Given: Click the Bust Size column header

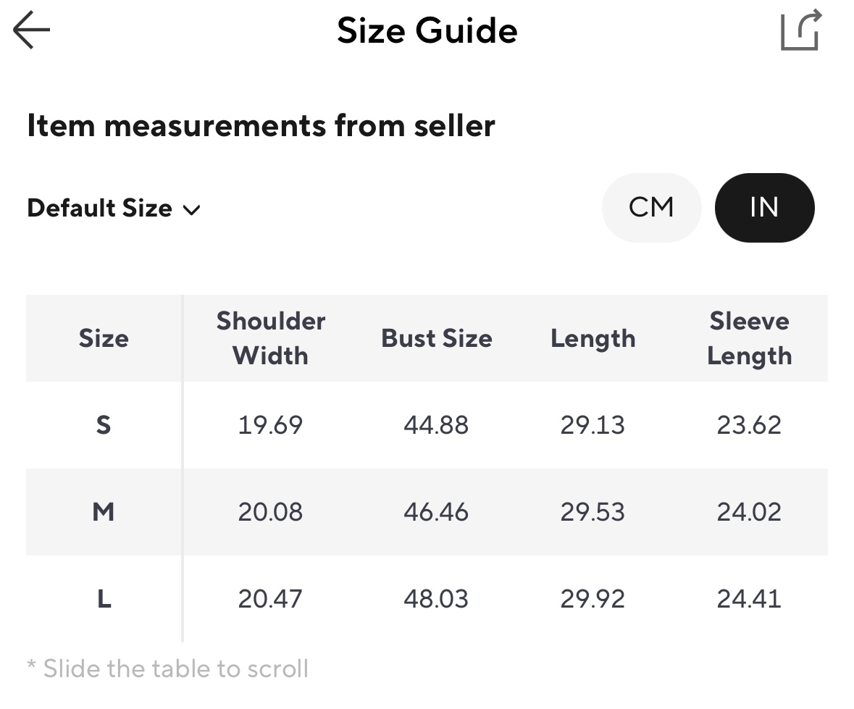Looking at the screenshot, I should coord(437,338).
